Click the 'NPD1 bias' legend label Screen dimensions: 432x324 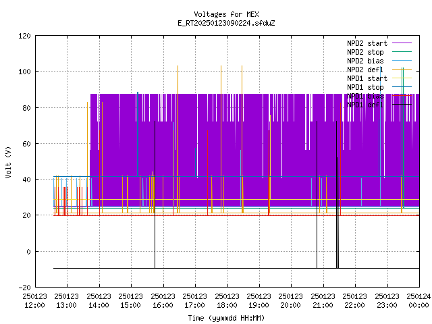coord(365,96)
